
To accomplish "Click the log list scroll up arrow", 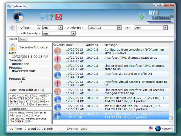I will (171, 45).
